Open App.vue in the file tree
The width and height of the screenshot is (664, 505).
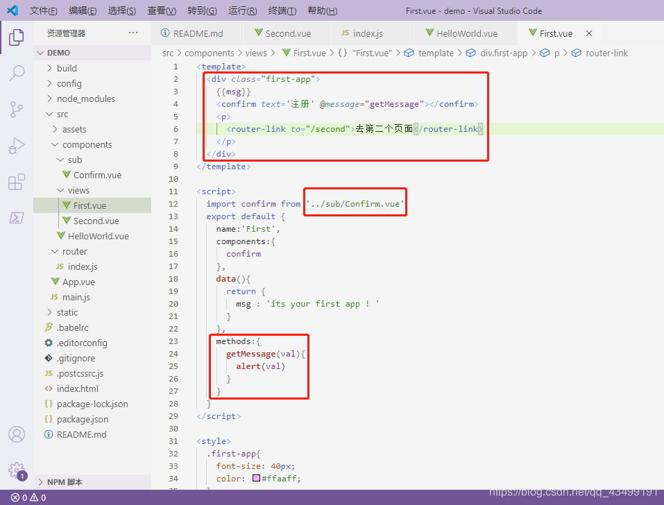point(92,282)
